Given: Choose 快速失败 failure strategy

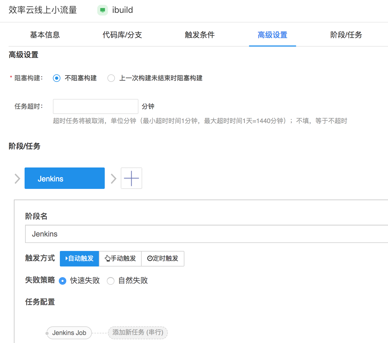Looking at the screenshot, I should (x=63, y=281).
